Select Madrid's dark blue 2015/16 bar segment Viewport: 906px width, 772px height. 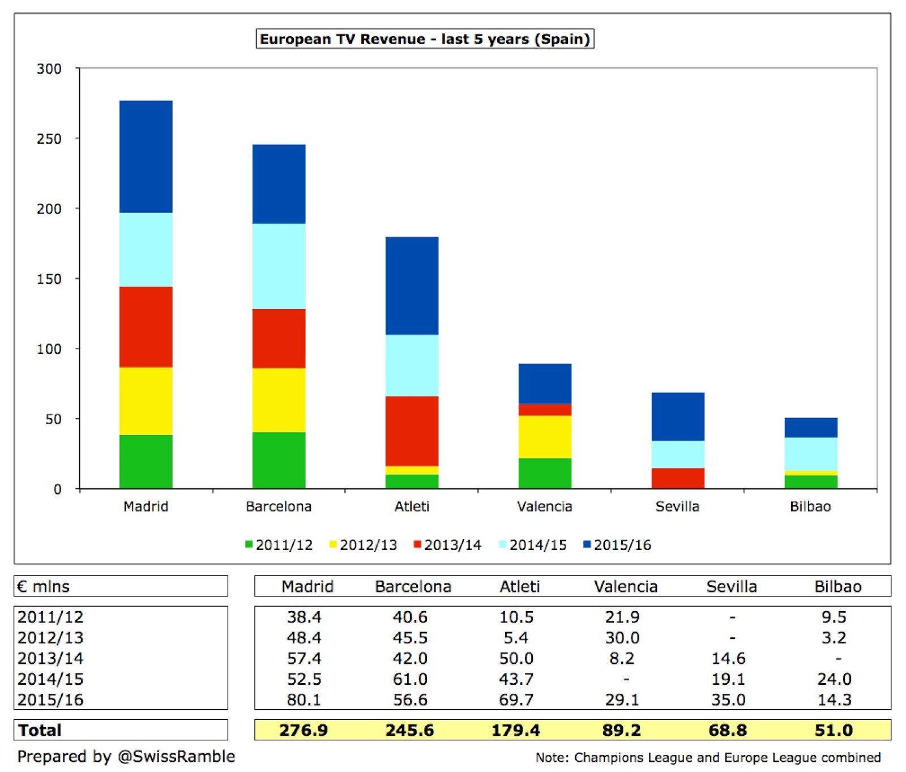(146, 157)
